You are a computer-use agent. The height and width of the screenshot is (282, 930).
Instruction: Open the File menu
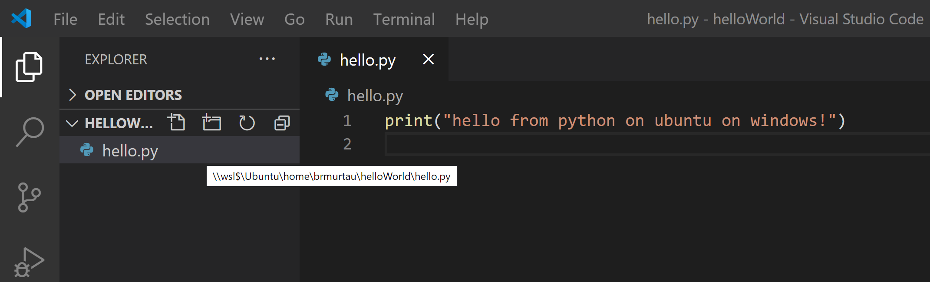pyautogui.click(x=66, y=19)
